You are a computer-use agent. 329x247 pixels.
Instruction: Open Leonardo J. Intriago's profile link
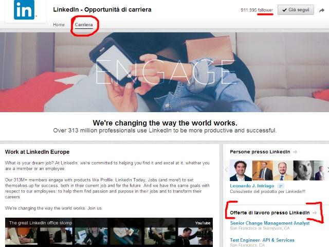252,186
